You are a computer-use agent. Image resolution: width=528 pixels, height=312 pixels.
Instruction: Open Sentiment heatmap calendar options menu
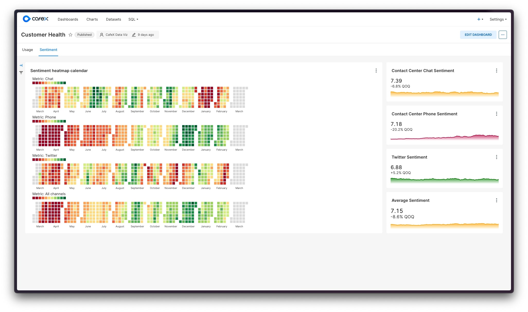(376, 71)
